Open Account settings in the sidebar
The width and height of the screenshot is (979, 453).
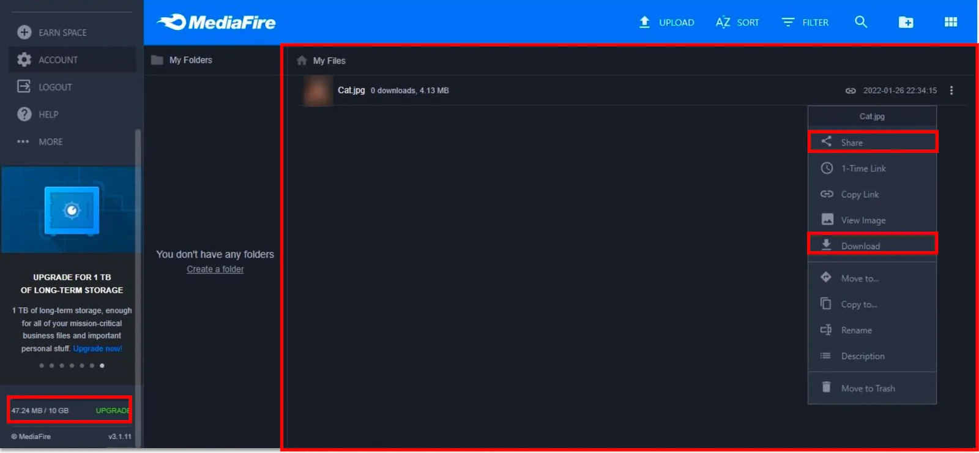click(x=73, y=60)
